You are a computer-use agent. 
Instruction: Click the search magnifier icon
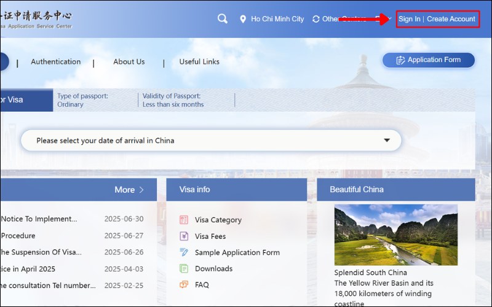point(223,19)
